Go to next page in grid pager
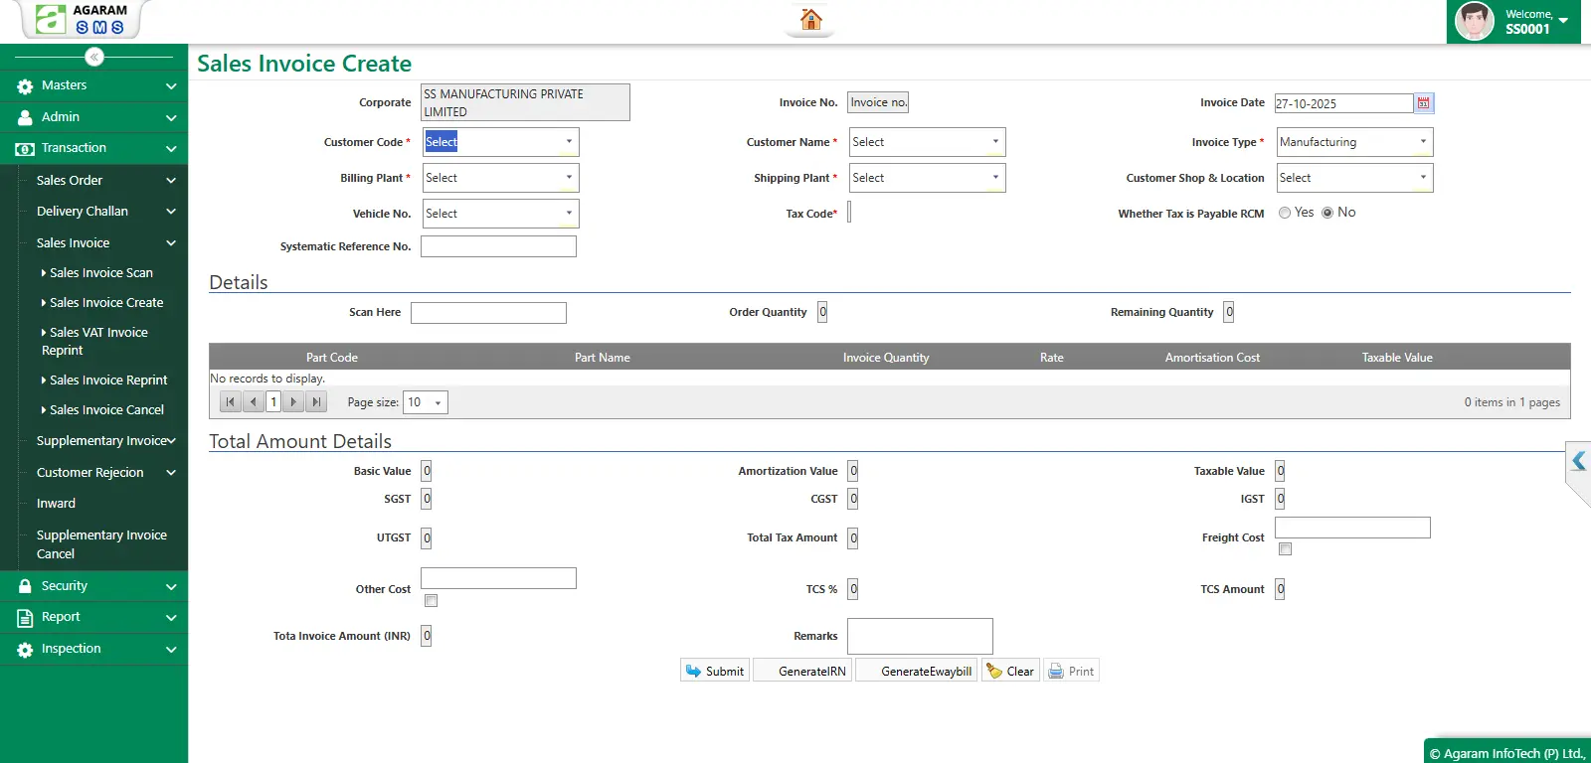Screen dimensions: 1591x763 [x=293, y=402]
